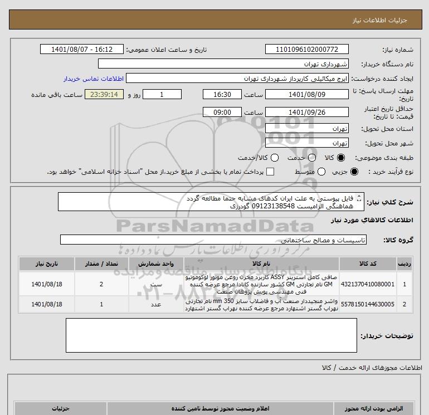Click product code 5578150144630005
Screen dimensions: 429x415
pyautogui.click(x=368, y=304)
